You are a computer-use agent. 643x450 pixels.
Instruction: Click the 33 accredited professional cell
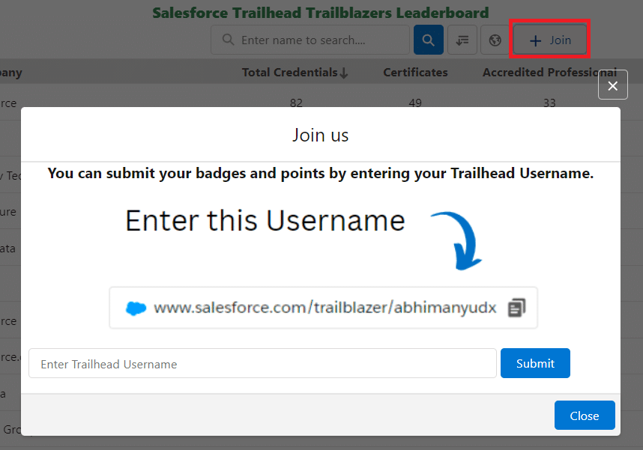pyautogui.click(x=549, y=103)
